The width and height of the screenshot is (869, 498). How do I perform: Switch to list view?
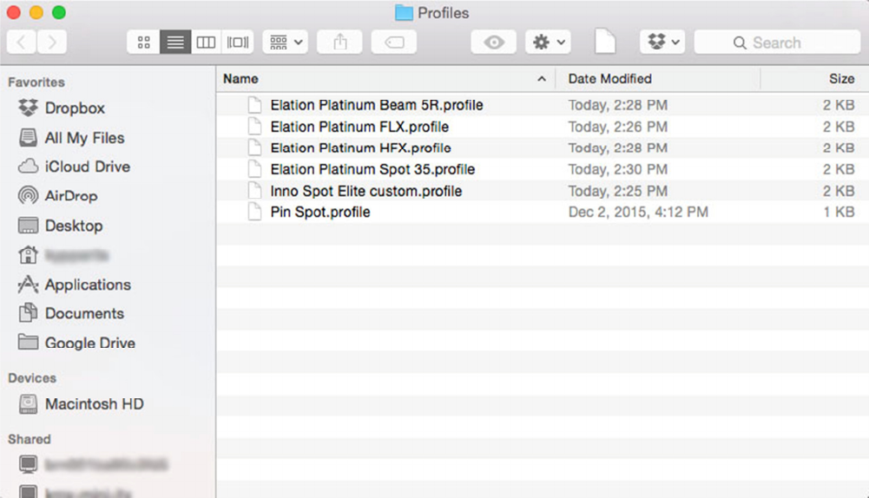175,43
